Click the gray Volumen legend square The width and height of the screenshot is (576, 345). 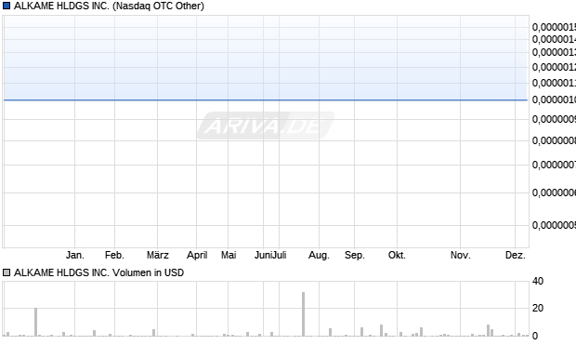(7, 272)
